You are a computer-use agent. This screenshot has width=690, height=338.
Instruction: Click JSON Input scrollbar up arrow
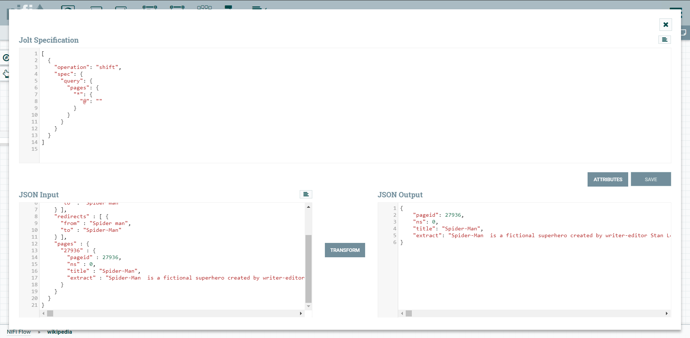(x=308, y=207)
